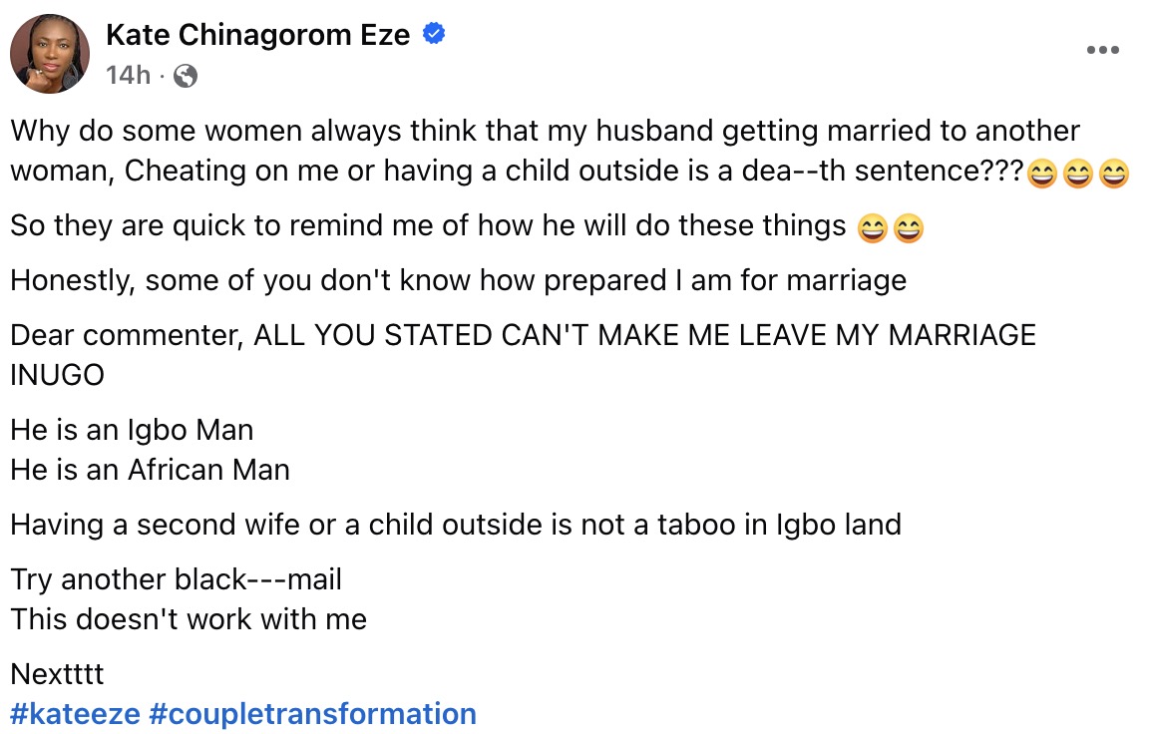Click first laughing emoji after "sentence???"

coord(1041,175)
